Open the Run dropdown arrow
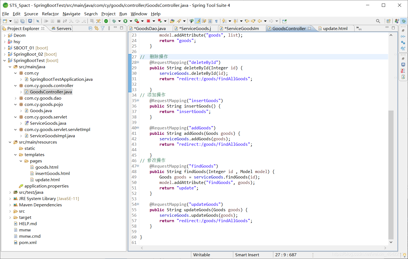Viewport: 408px width, 259px height. [x=131, y=21]
